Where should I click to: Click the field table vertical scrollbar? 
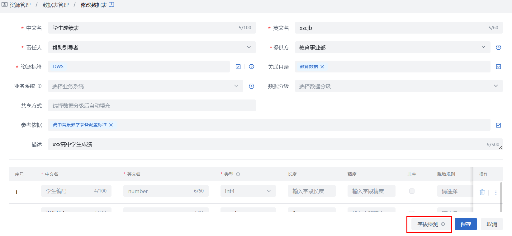501,197
